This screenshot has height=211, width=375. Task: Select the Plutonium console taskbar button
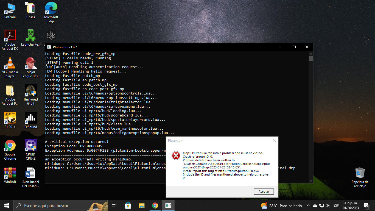(168, 206)
